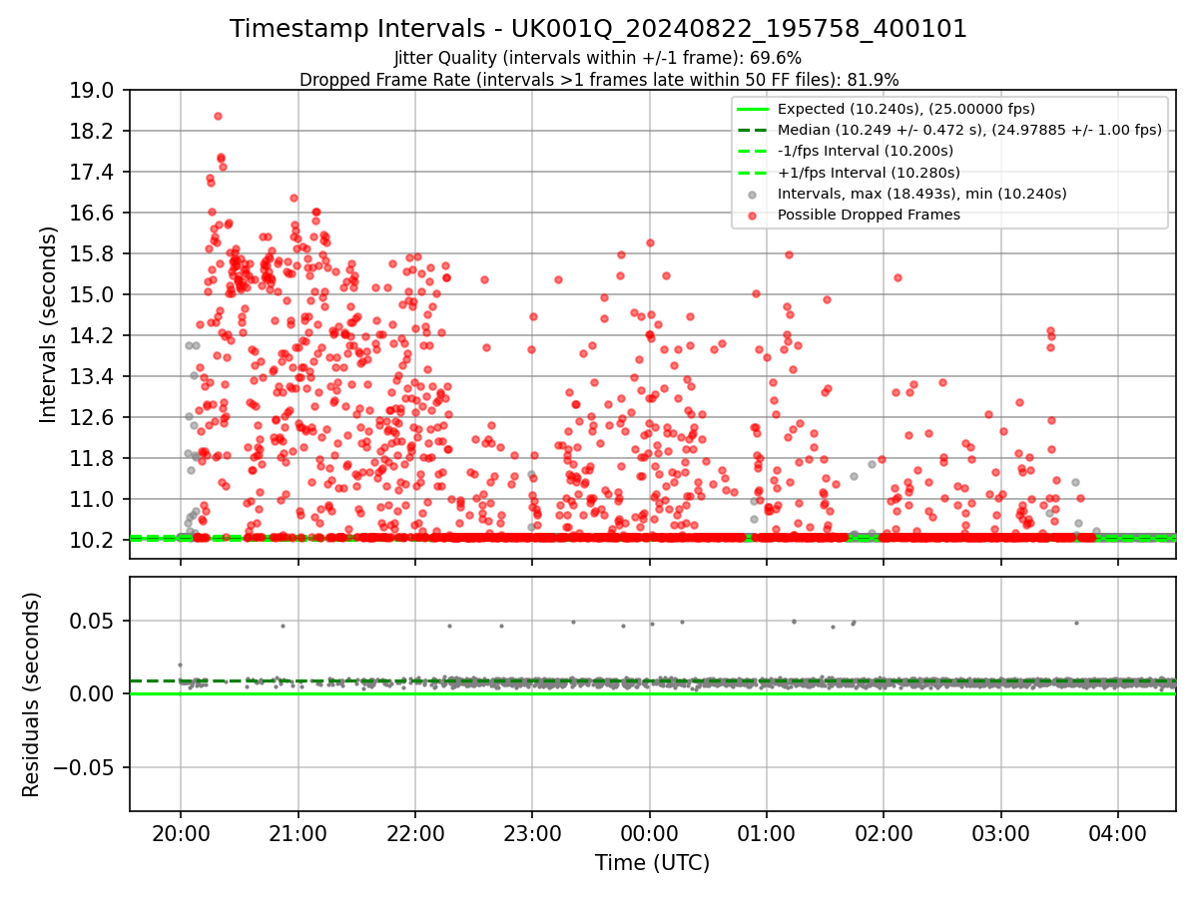1198x898 pixels.
Task: Click the 04:00 time tick label
Action: pos(1118,832)
